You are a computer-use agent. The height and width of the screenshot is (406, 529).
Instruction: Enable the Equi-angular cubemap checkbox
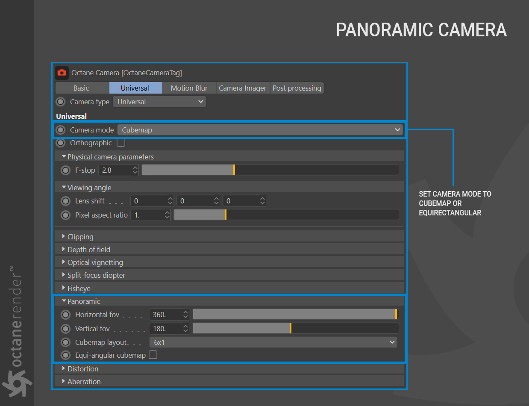click(153, 355)
